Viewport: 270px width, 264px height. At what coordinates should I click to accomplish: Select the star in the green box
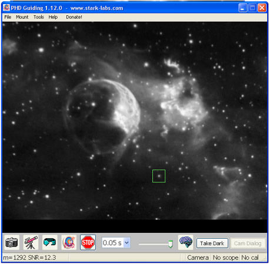[159, 176]
